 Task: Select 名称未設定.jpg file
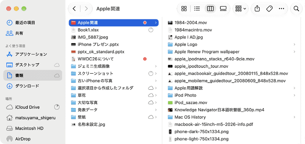pos(114,124)
